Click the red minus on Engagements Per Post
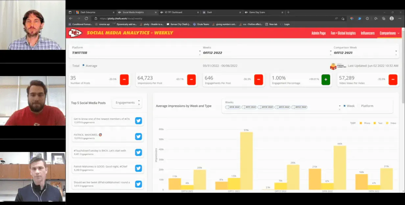 258,80
